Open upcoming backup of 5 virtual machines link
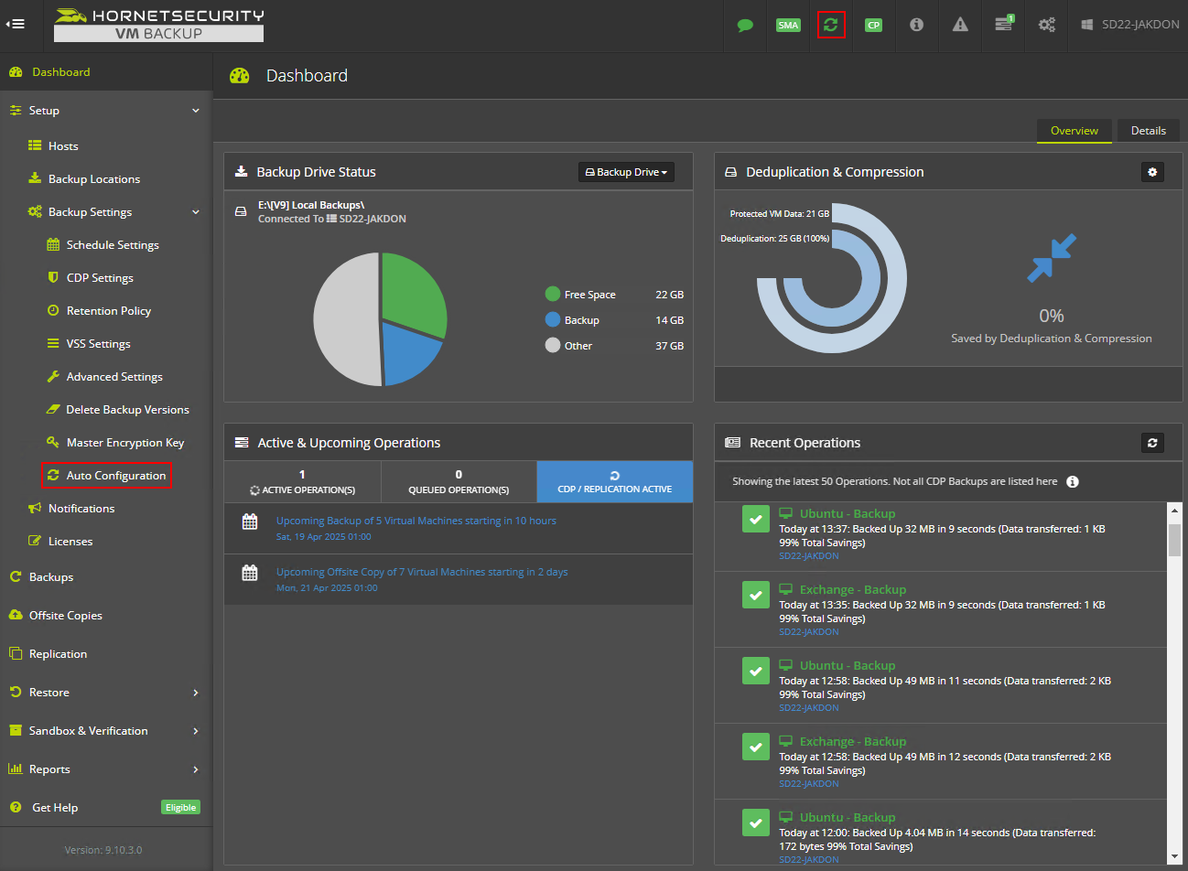 tap(416, 521)
